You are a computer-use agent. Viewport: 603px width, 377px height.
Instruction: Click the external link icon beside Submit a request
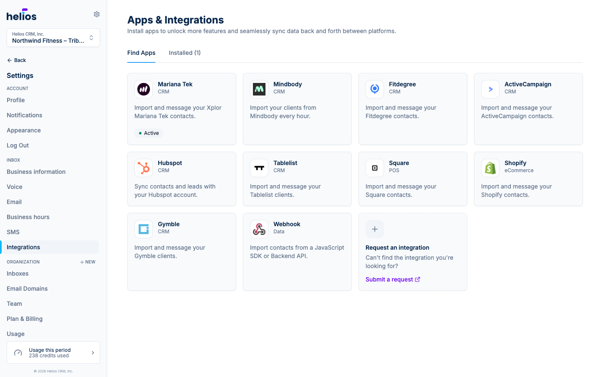coord(417,279)
